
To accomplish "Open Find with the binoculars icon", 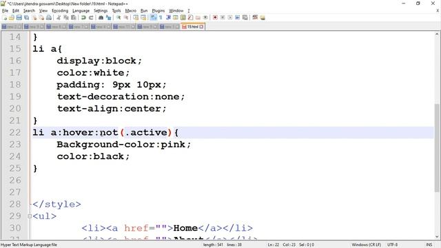I will (x=101, y=18).
